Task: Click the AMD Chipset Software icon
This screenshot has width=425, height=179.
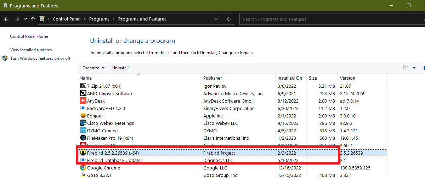Action: pyautogui.click(x=83, y=93)
